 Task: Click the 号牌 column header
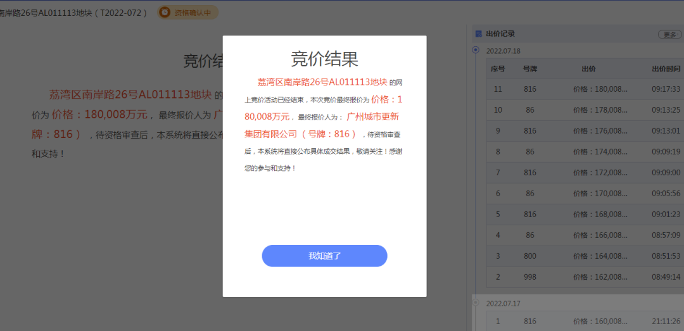click(530, 69)
